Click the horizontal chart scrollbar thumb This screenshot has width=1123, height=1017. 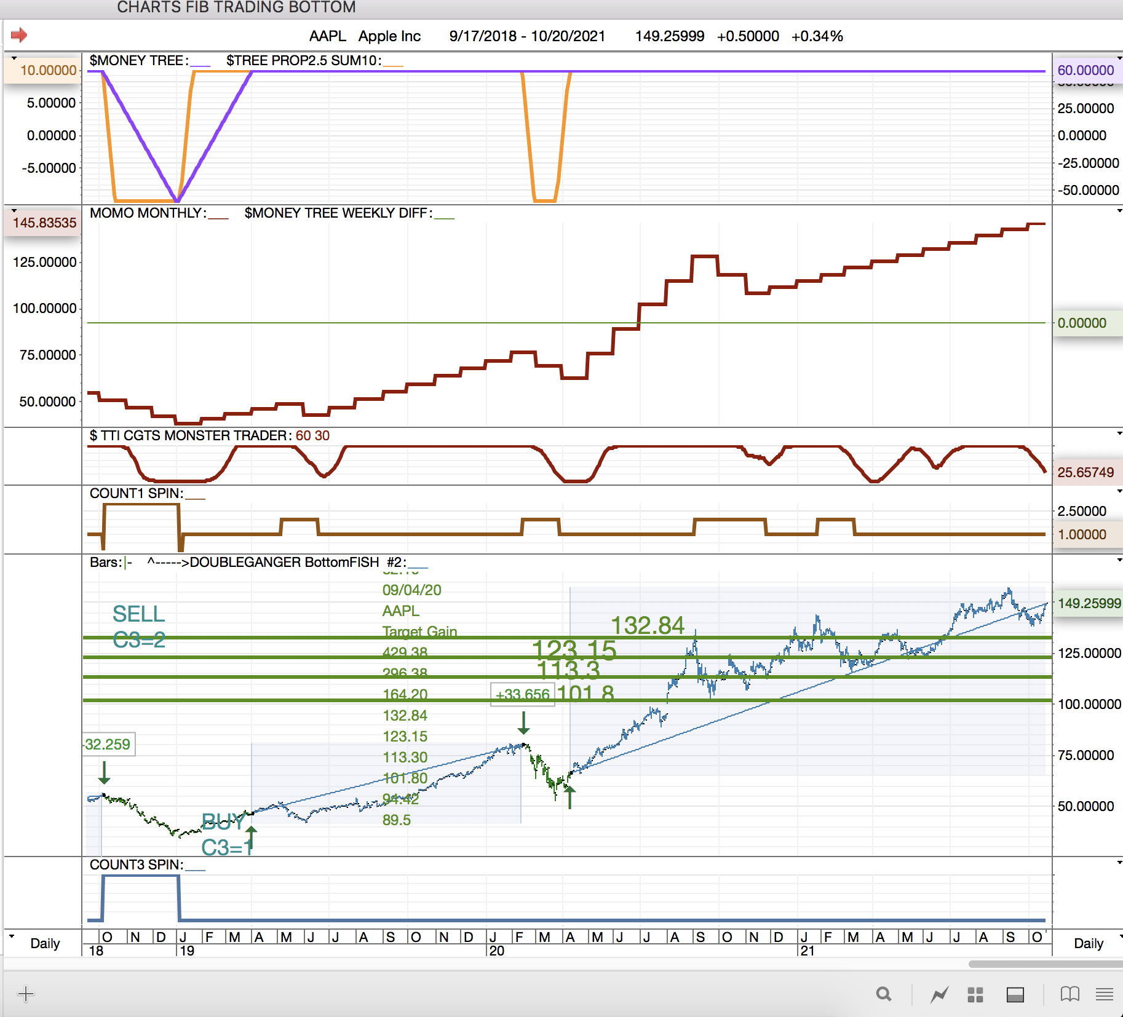1044,964
